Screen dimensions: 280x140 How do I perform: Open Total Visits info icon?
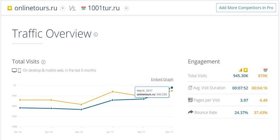point(43,62)
